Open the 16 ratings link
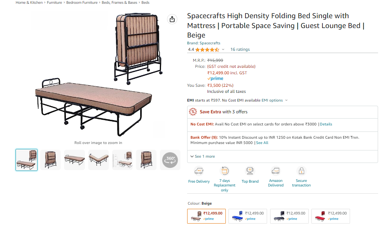Image resolution: width=383 pixels, height=227 pixels. (240, 49)
